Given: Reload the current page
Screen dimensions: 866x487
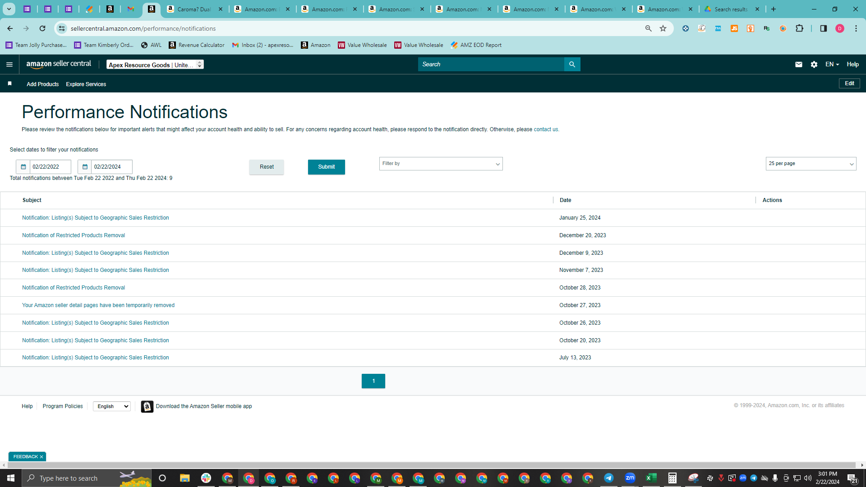Looking at the screenshot, I should pyautogui.click(x=42, y=28).
